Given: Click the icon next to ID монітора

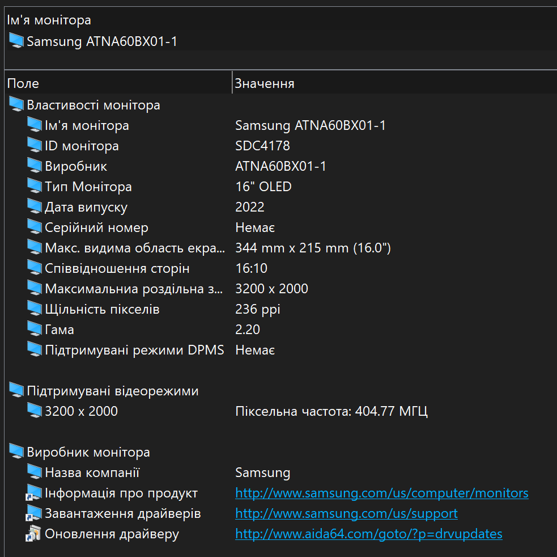Looking at the screenshot, I should click(35, 146).
